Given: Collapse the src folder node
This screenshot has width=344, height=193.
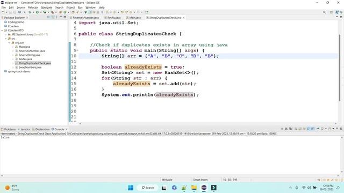Looking at the screenshot, I should click(x=6, y=39).
